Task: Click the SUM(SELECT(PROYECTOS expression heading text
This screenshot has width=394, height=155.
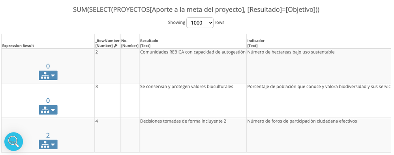Action: tap(196, 9)
